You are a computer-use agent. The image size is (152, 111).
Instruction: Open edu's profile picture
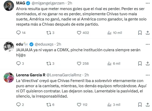pyautogui.click(x=9, y=47)
